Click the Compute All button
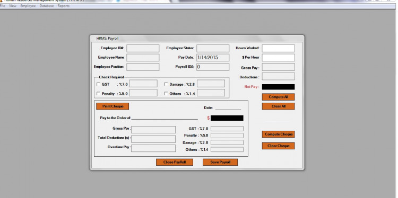The image size is (398, 198). [279, 97]
